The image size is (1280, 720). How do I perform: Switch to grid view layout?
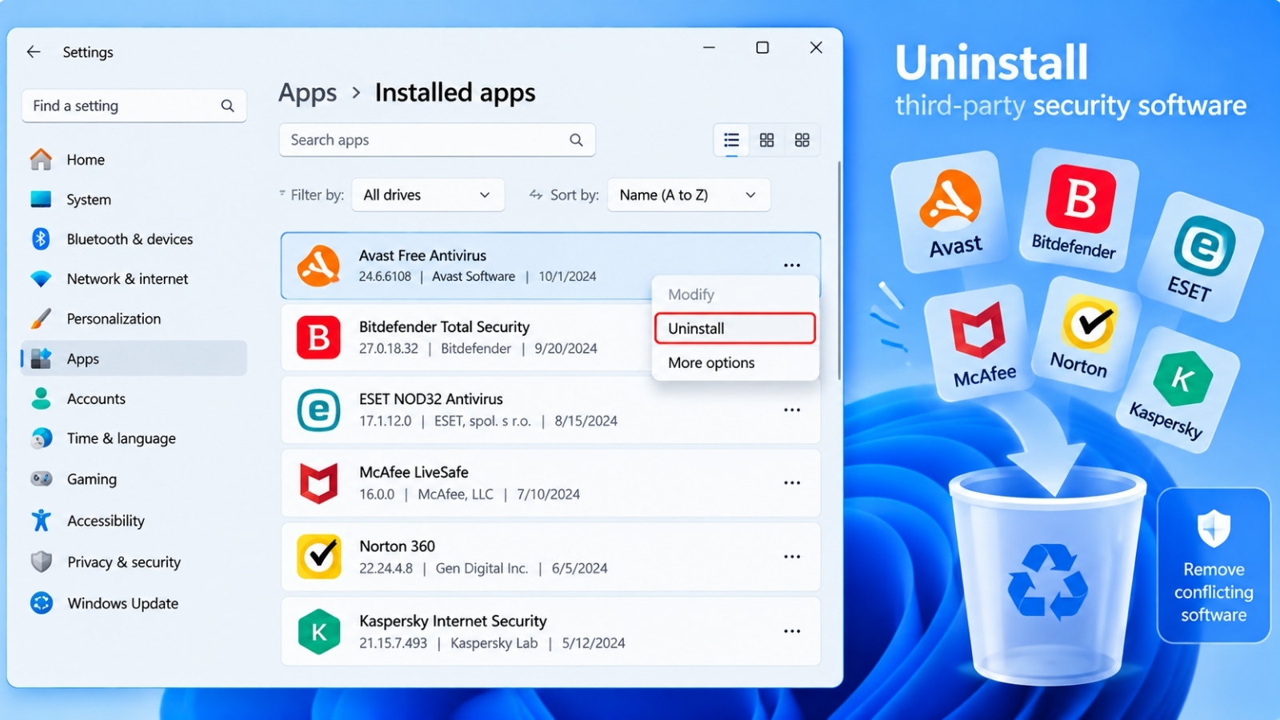pyautogui.click(x=766, y=141)
